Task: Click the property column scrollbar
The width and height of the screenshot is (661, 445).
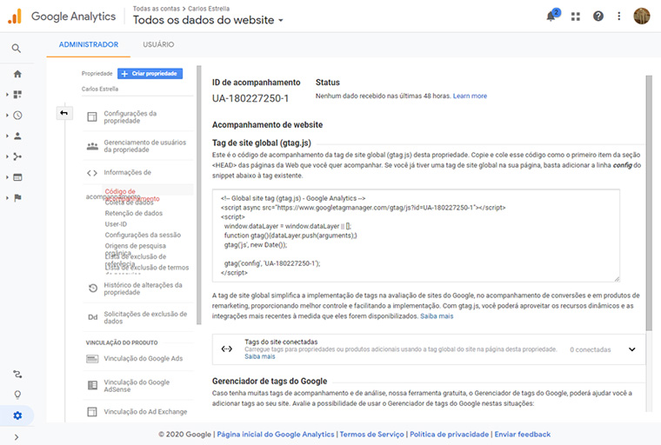Action: click(199, 195)
